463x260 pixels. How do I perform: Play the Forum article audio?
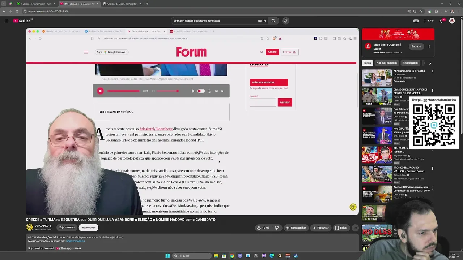[100, 91]
